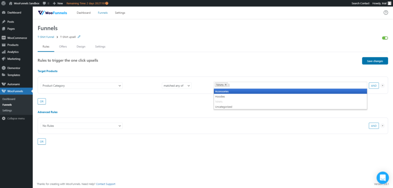The image size is (393, 188).
Task: Switch to the Design tab
Action: pos(81,47)
